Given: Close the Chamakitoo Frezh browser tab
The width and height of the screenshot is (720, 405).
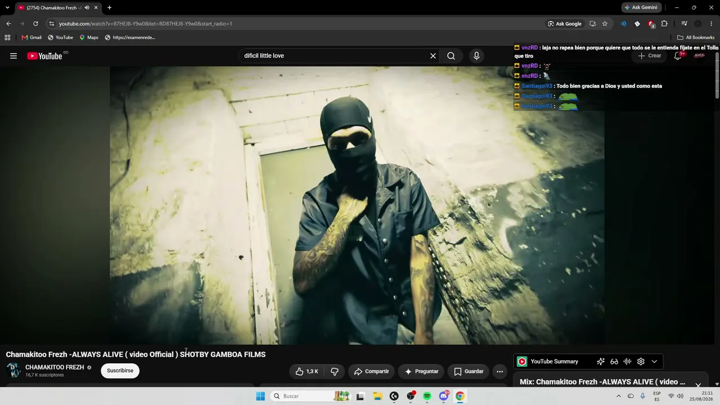Looking at the screenshot, I should click(96, 8).
